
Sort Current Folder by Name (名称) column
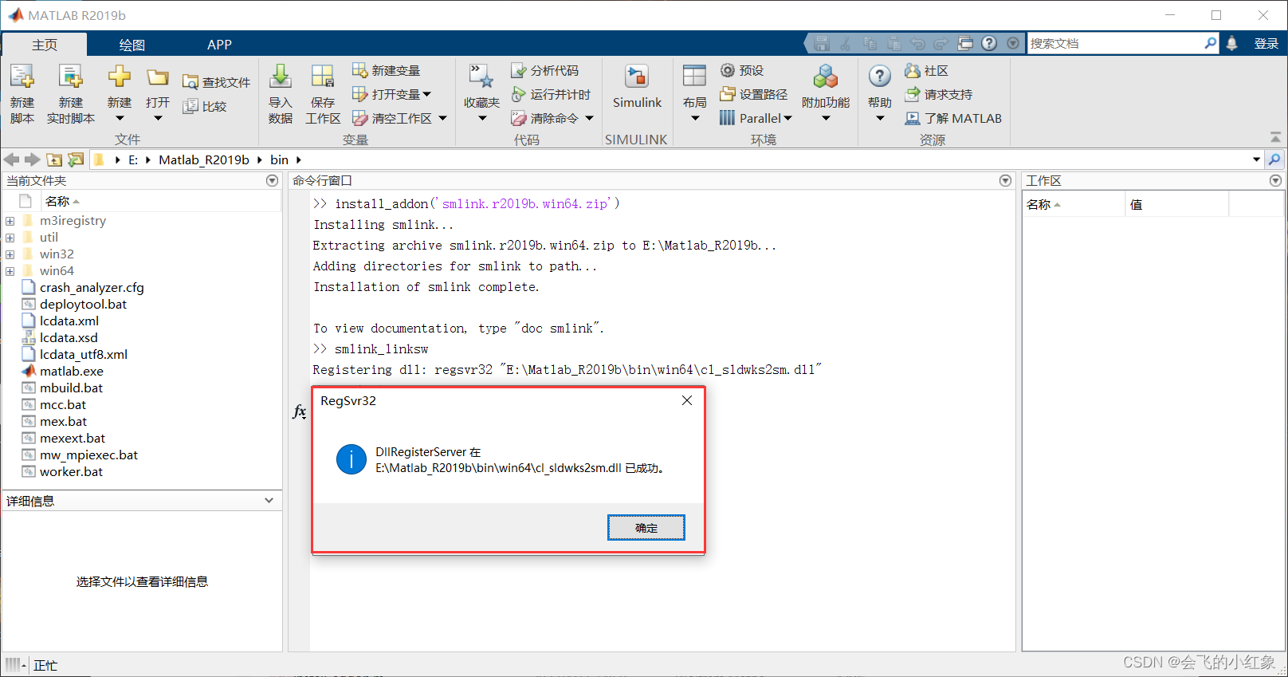coord(62,201)
